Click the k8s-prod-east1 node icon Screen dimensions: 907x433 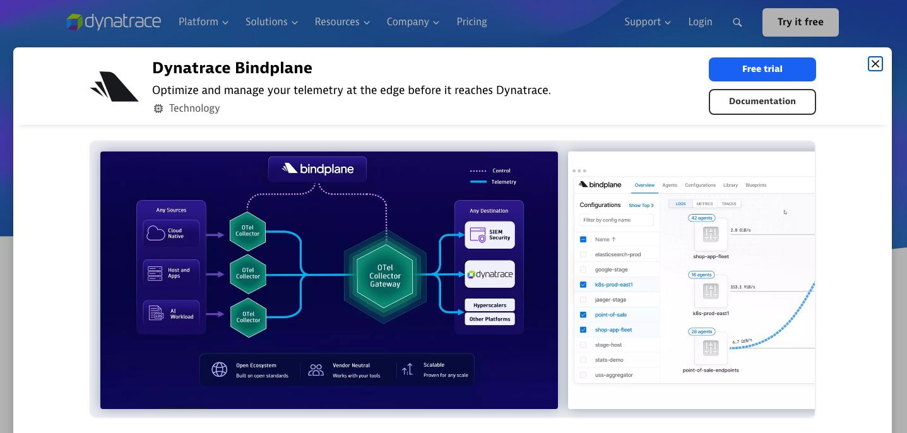(x=711, y=292)
